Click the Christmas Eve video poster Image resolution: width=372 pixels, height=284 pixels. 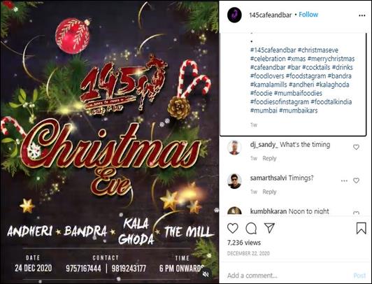109,142
